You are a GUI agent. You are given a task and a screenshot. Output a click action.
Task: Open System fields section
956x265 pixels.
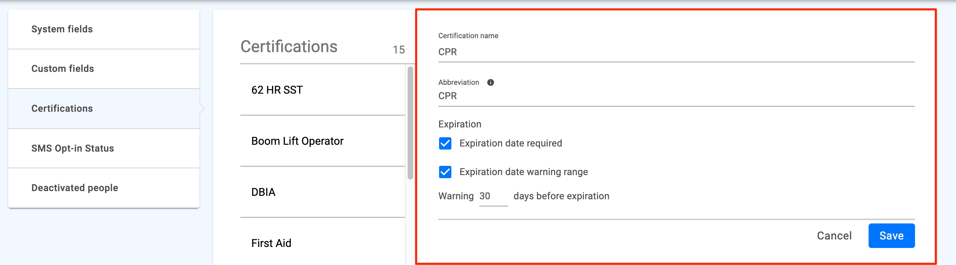(103, 29)
